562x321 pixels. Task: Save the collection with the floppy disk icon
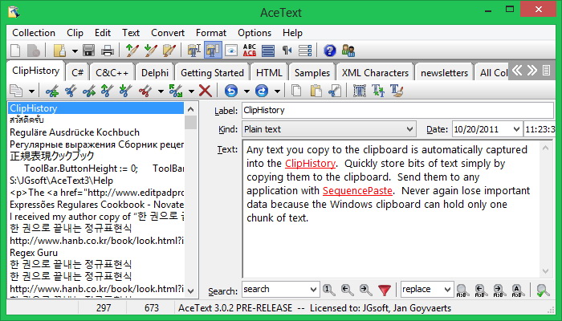tap(88, 50)
